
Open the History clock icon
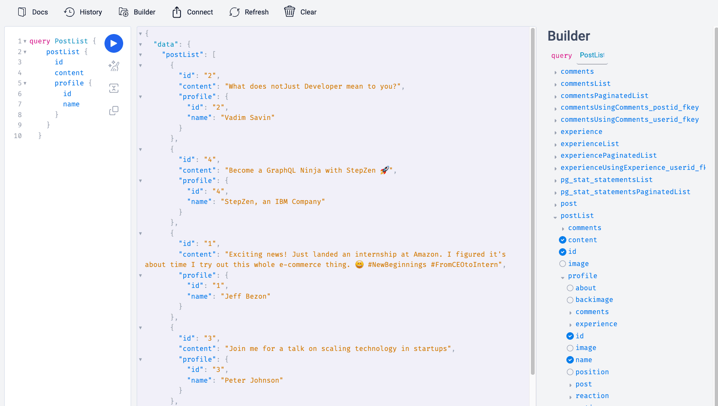pyautogui.click(x=70, y=12)
